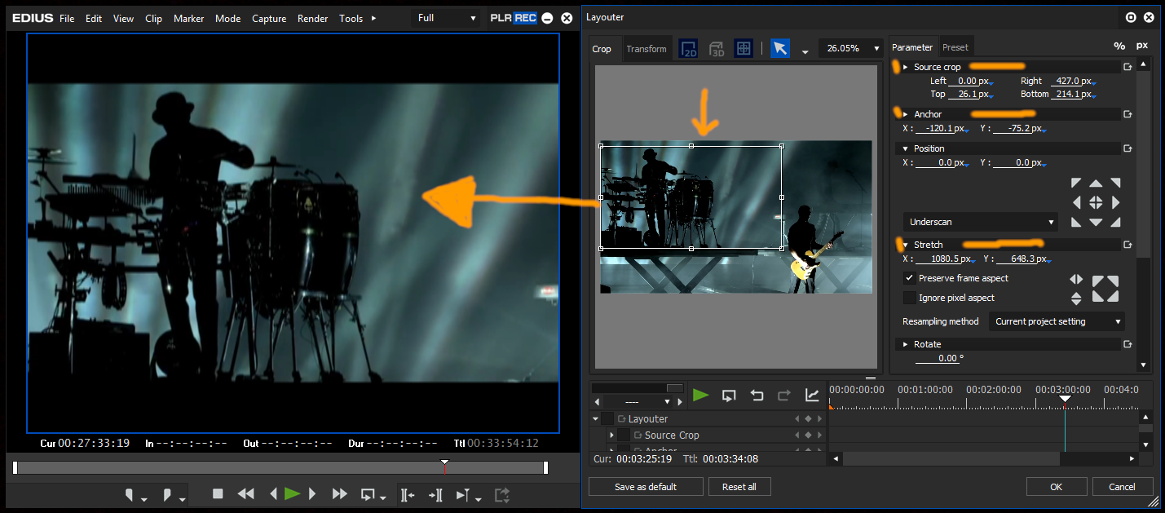Toggle the guide grid display icon

(x=744, y=49)
